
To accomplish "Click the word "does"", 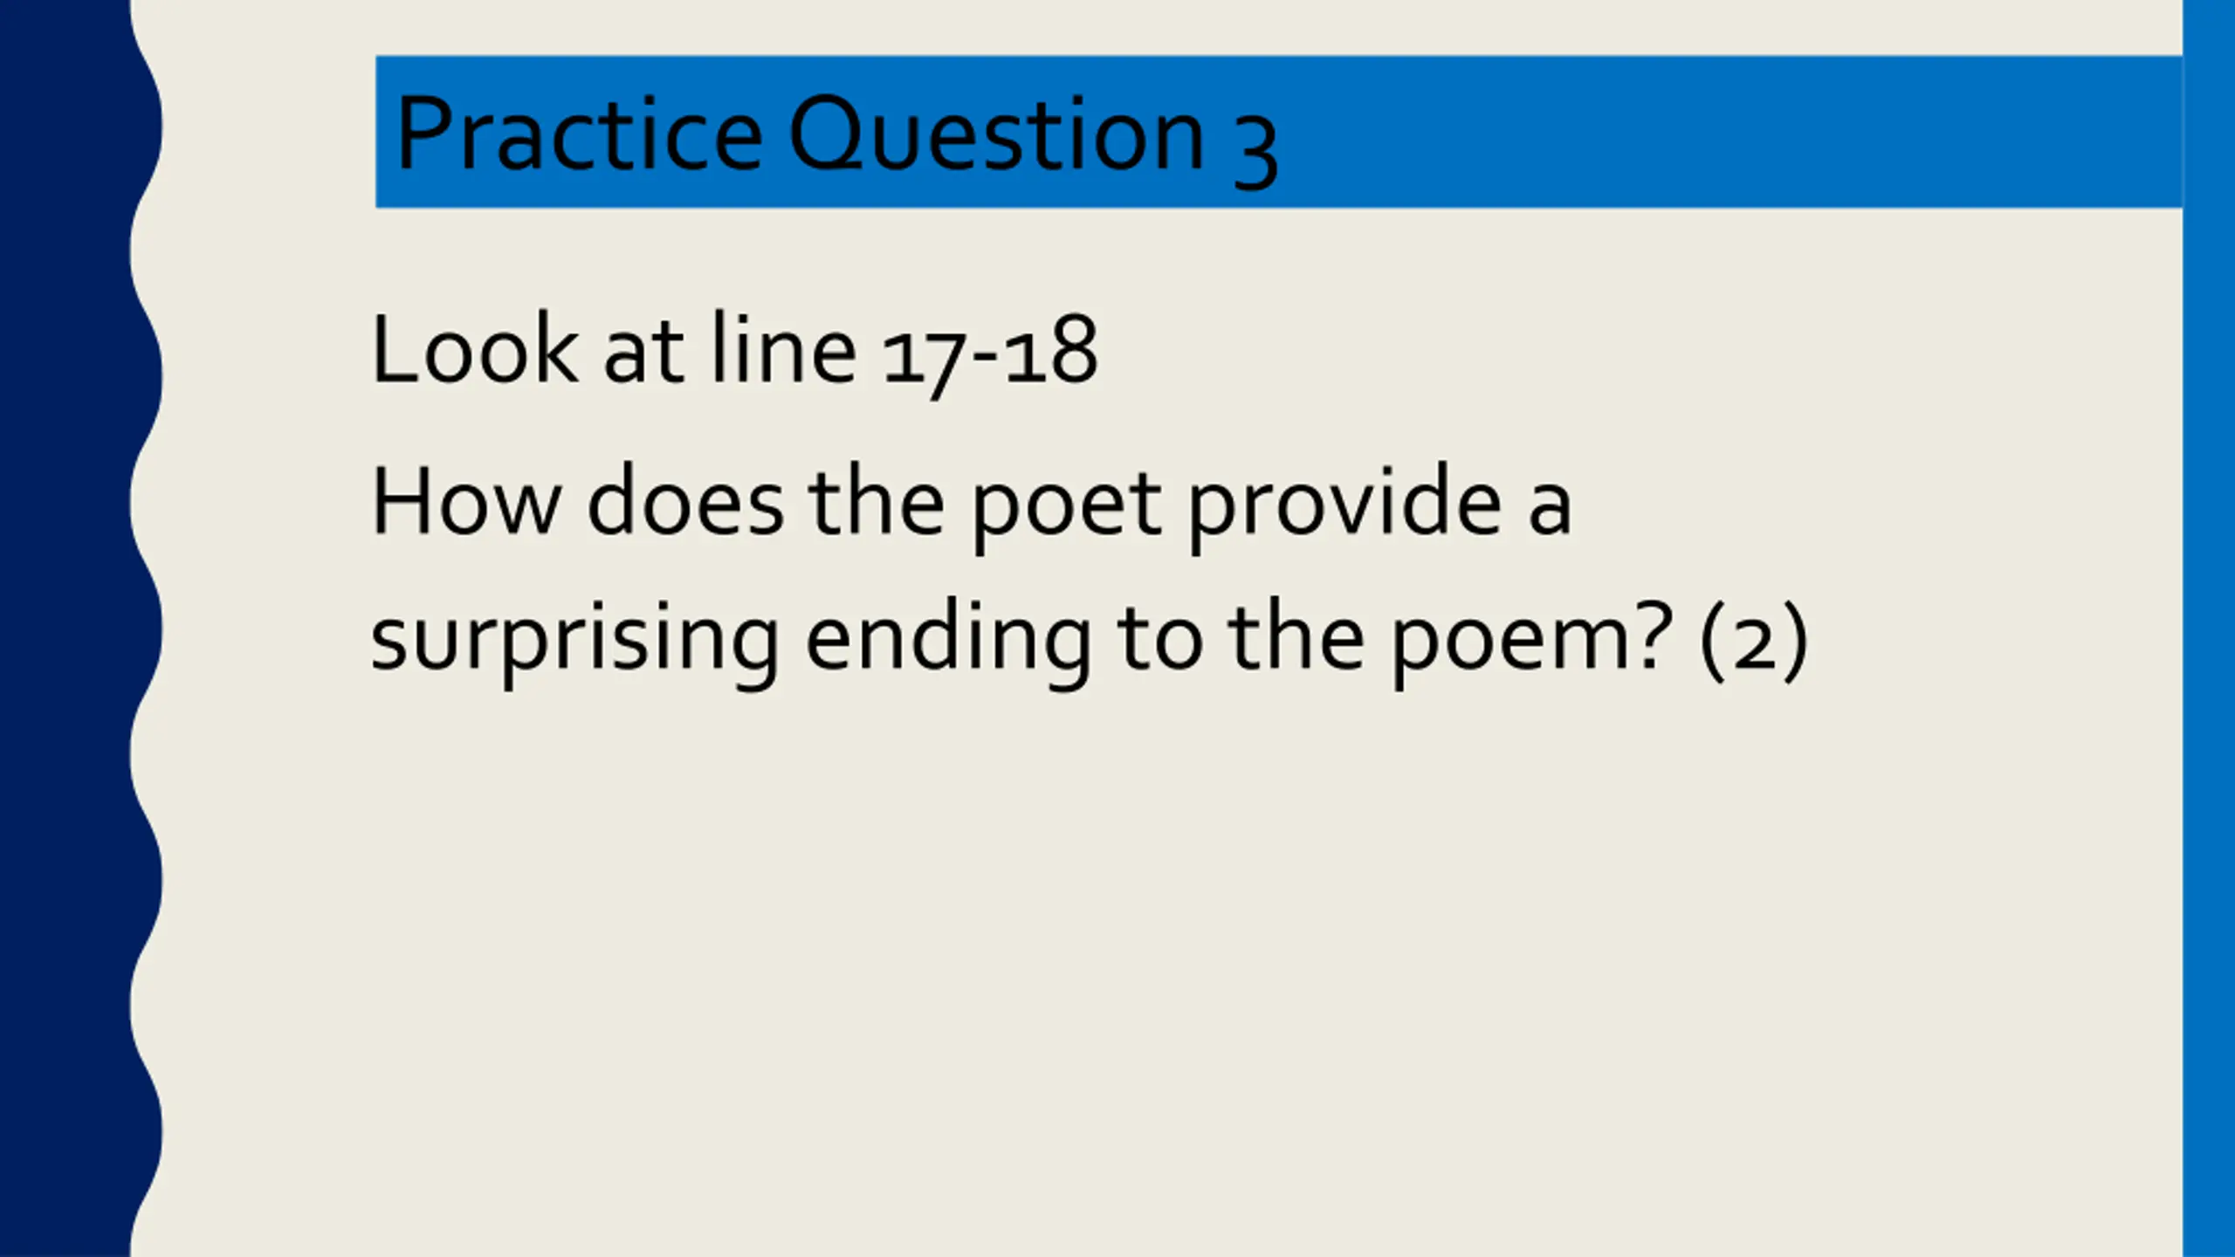I will click(x=685, y=504).
